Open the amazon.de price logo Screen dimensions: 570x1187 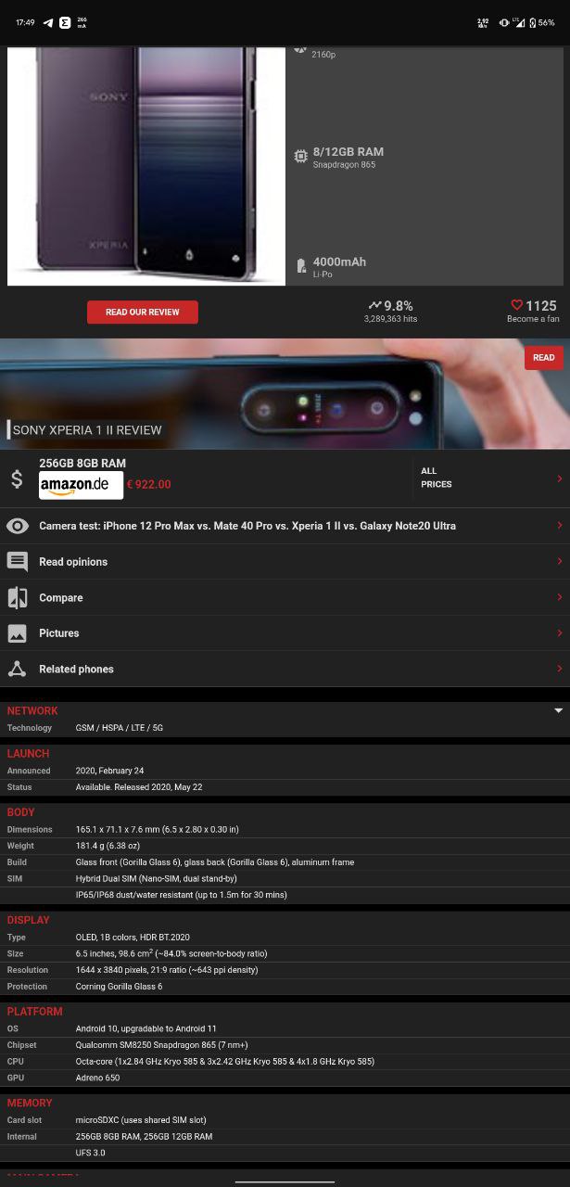[x=81, y=485]
